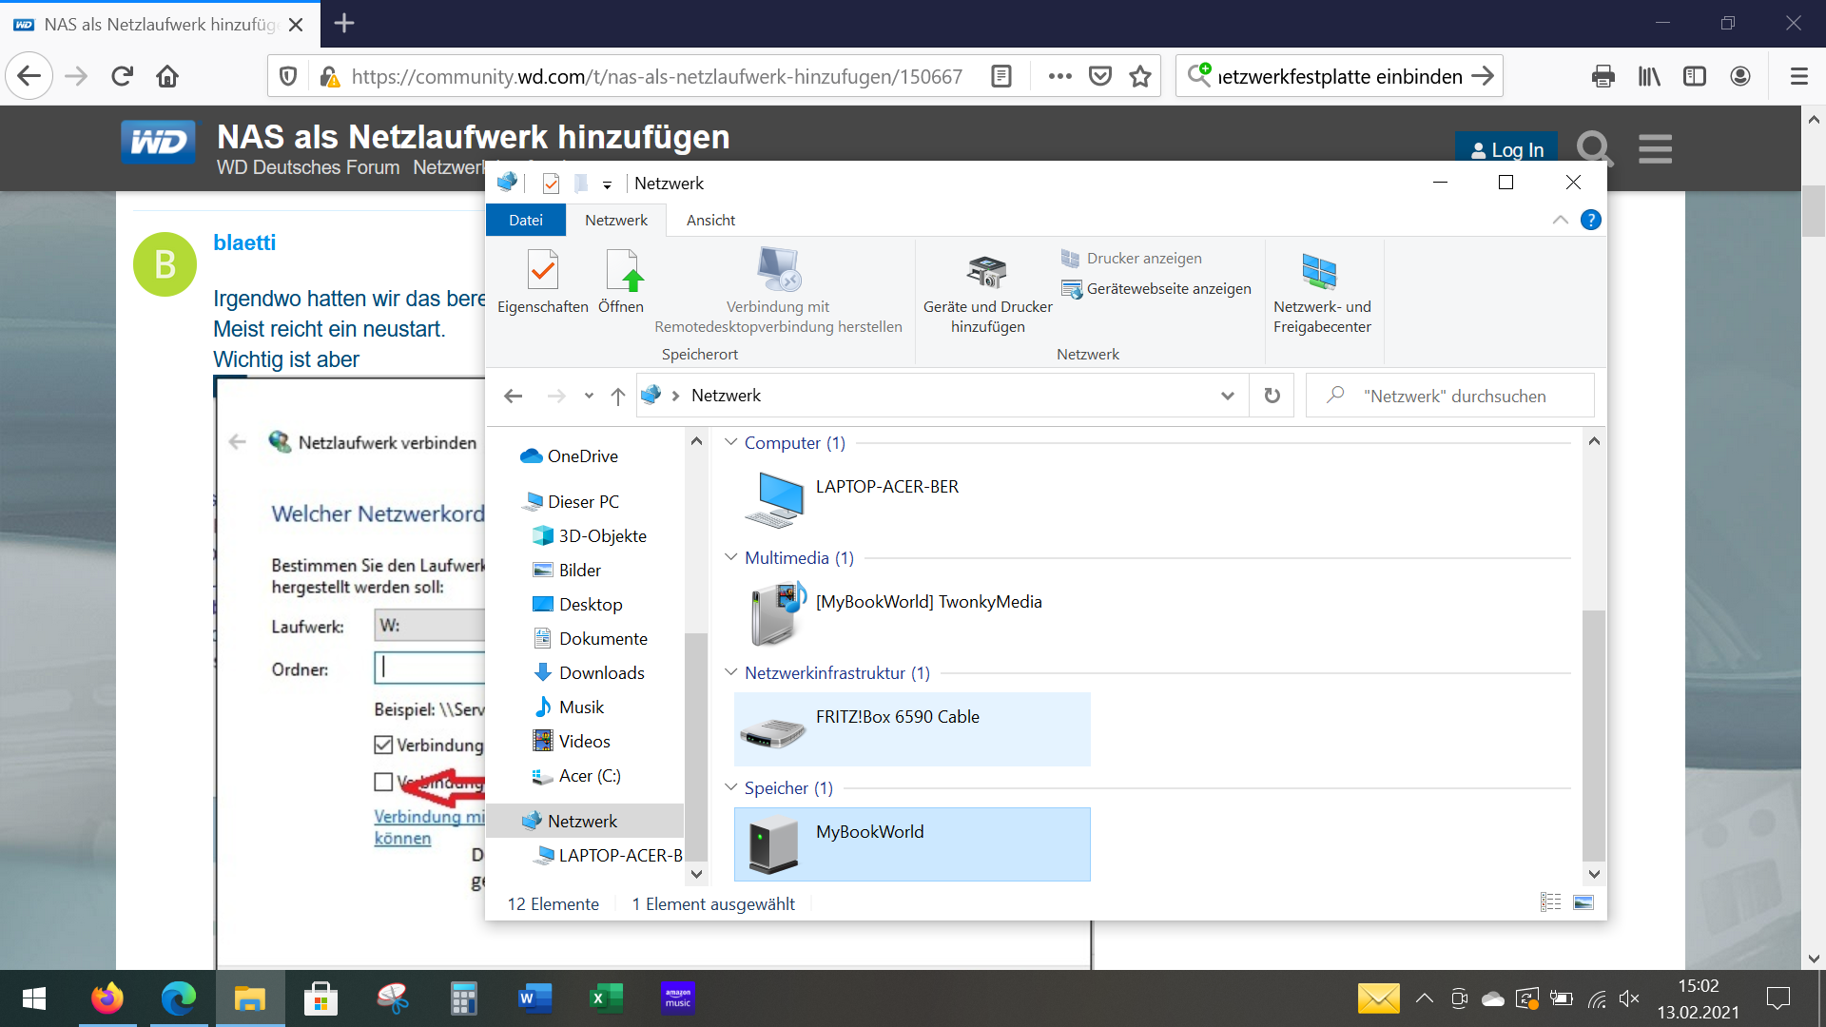Open Excel from the Windows taskbar
Viewport: 1826px width, 1027px height.
pyautogui.click(x=606, y=998)
